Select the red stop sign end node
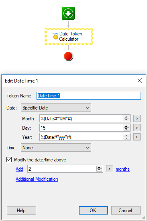The width and height of the screenshot is (147, 221). pyautogui.click(x=69, y=56)
